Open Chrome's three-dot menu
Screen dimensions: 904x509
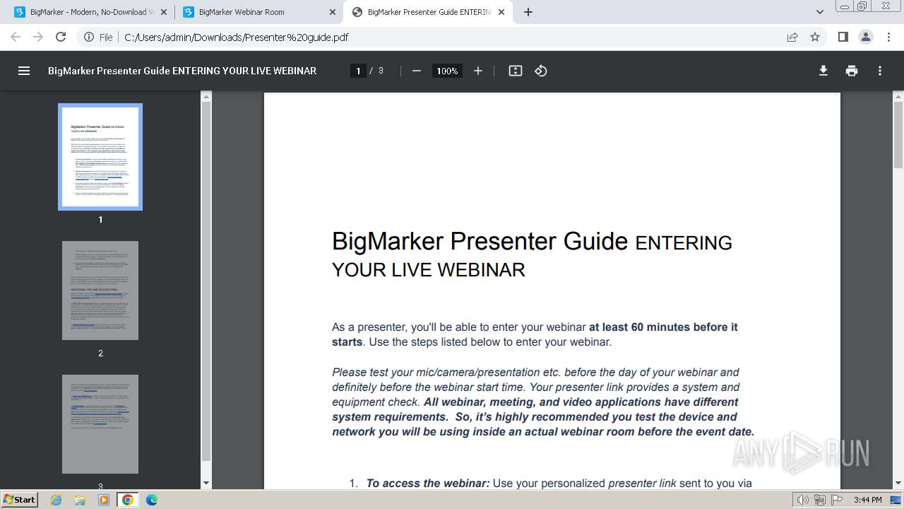888,37
